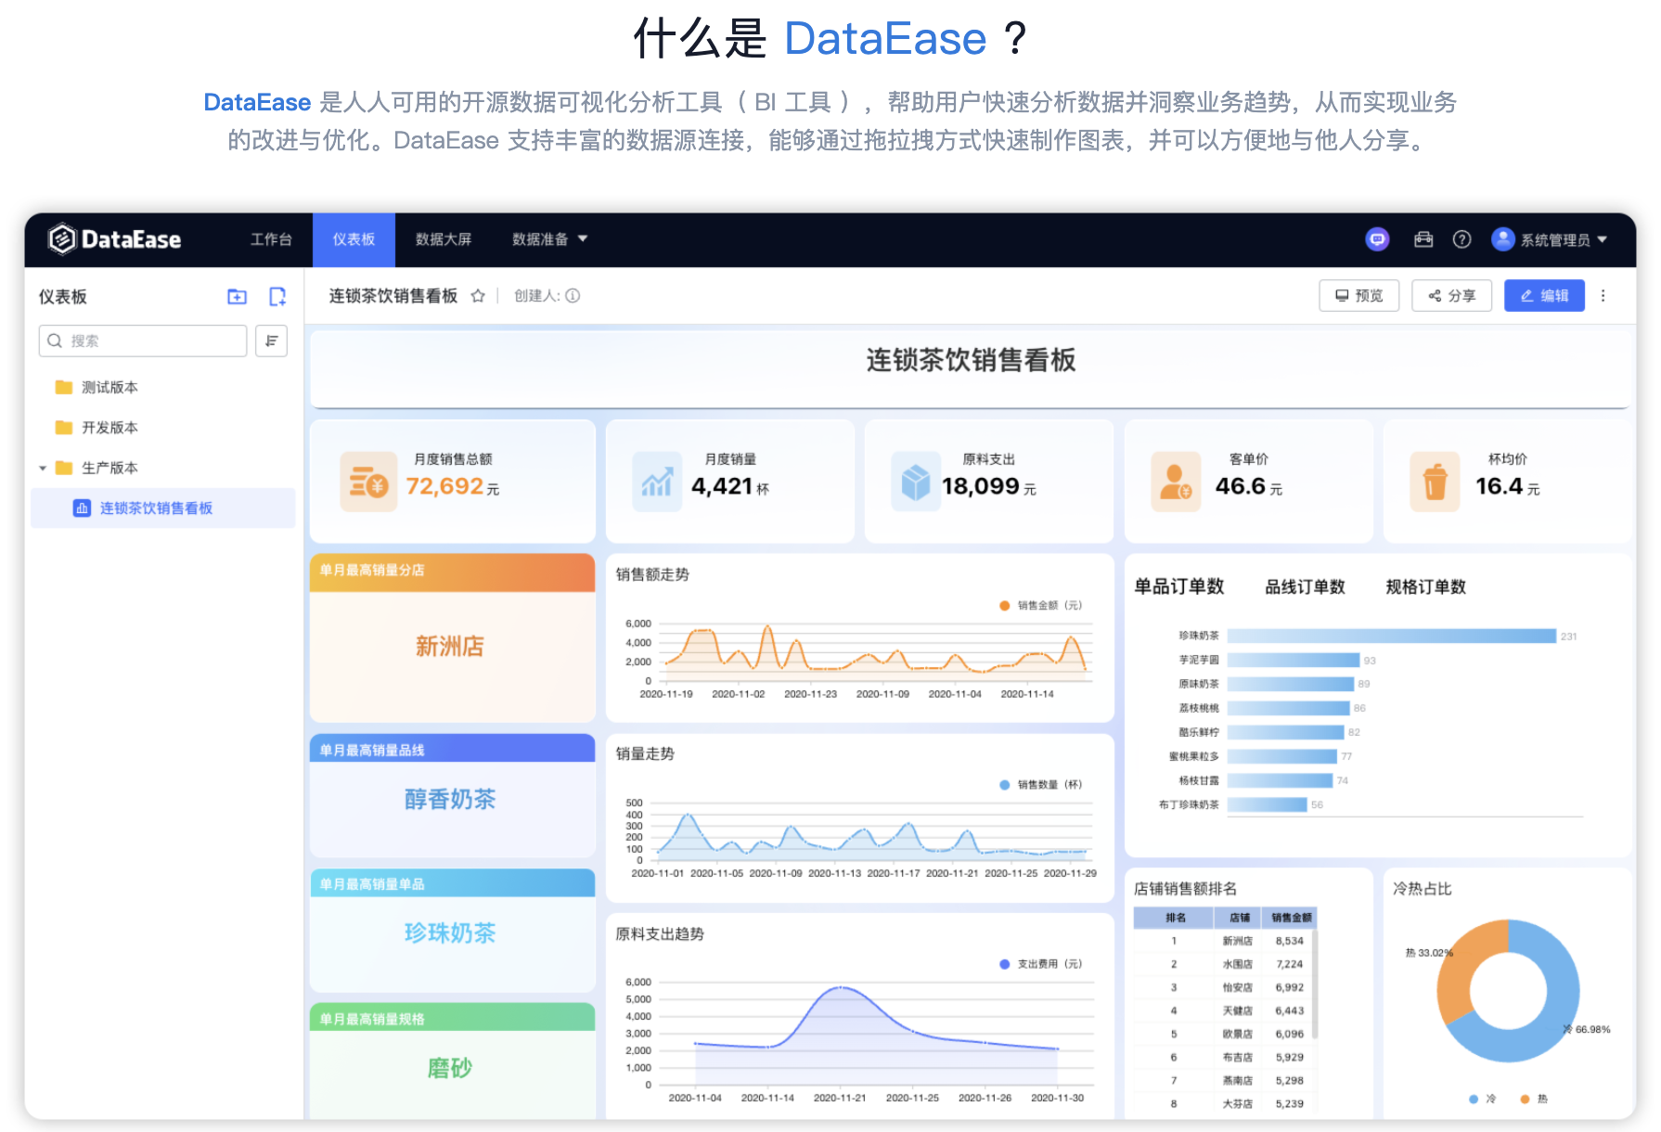Click the 布丁珍珠奶茶 bar
This screenshot has height=1132, width=1661.
1267,805
